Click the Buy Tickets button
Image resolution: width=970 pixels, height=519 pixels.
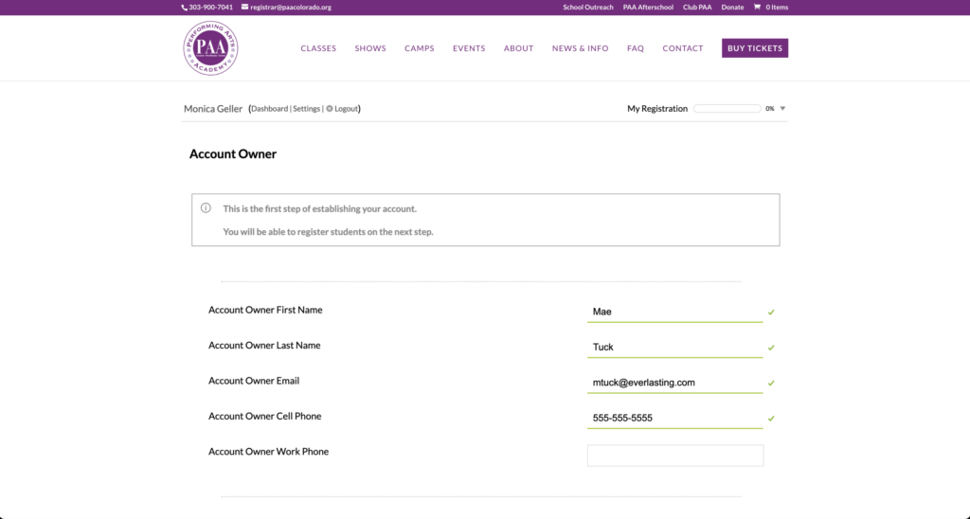[x=755, y=48]
